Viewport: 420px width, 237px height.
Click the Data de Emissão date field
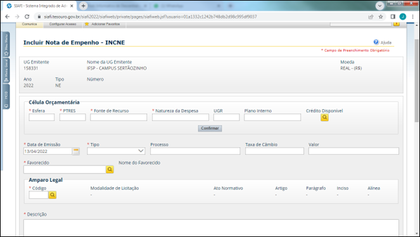click(x=48, y=151)
